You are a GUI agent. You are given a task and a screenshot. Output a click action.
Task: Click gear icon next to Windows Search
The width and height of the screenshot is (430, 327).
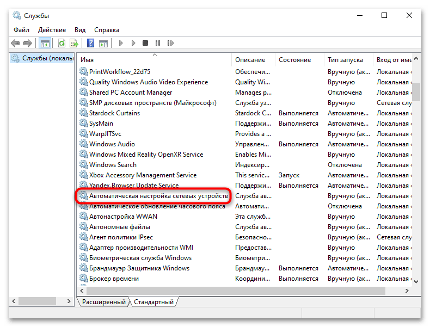(x=83, y=164)
